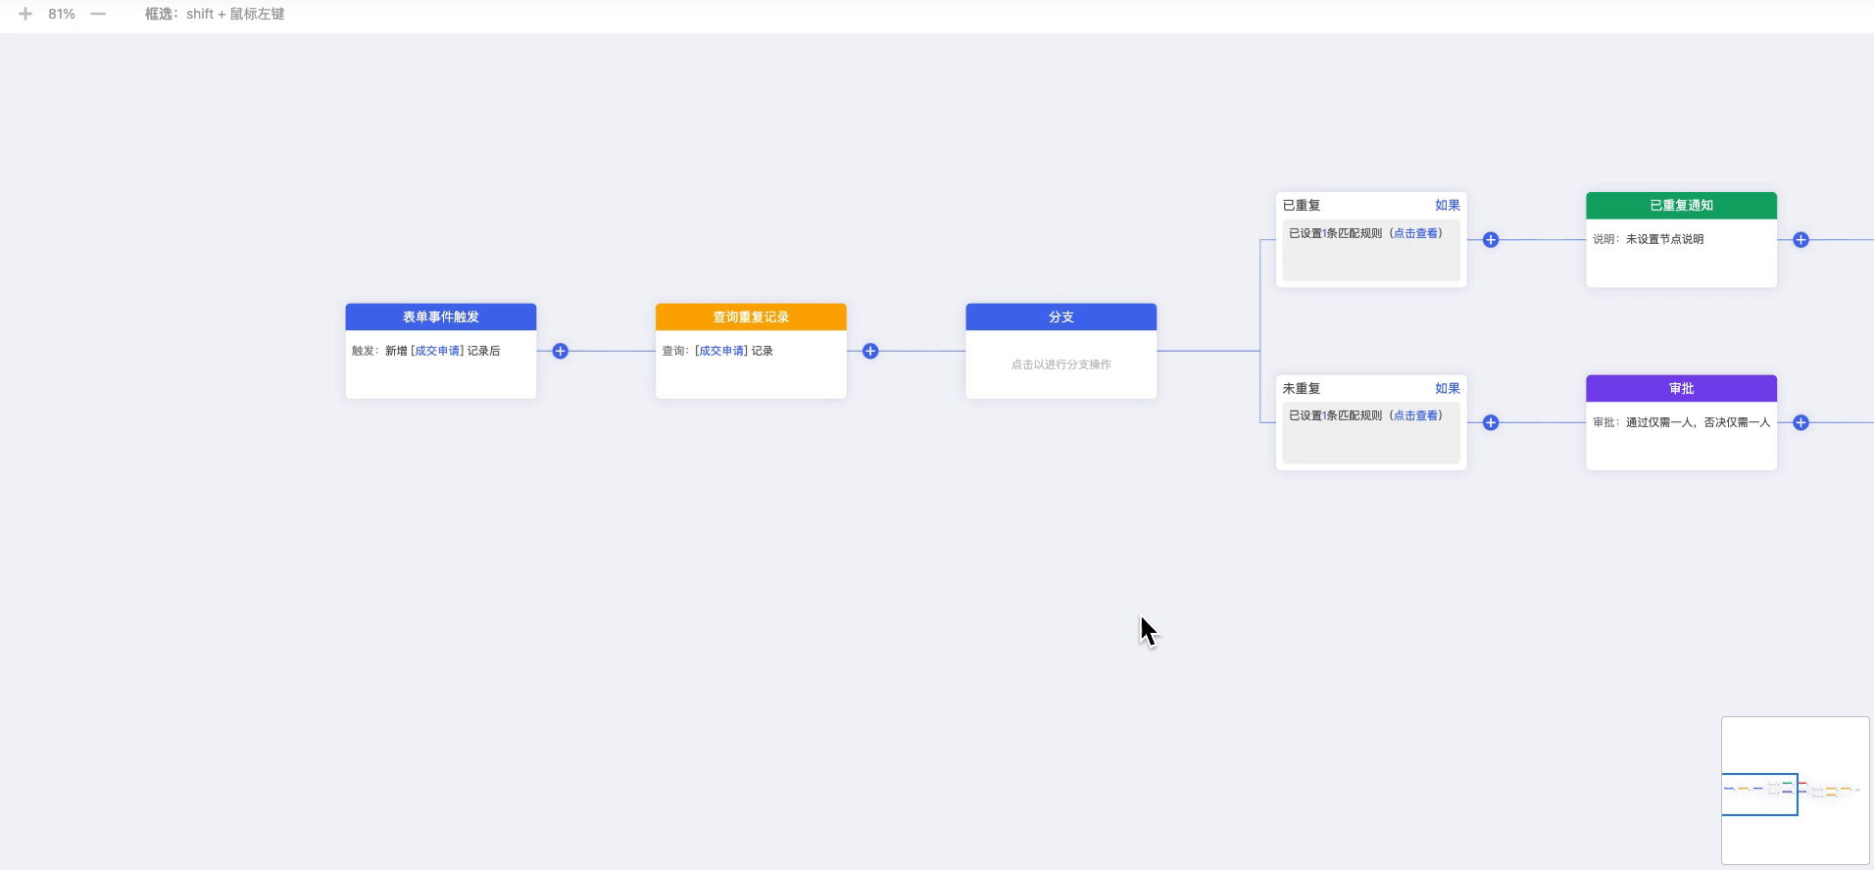Viewport: 1874px width, 870px height.
Task: Click 如果 on the 已重复 condition
Action: coord(1447,206)
